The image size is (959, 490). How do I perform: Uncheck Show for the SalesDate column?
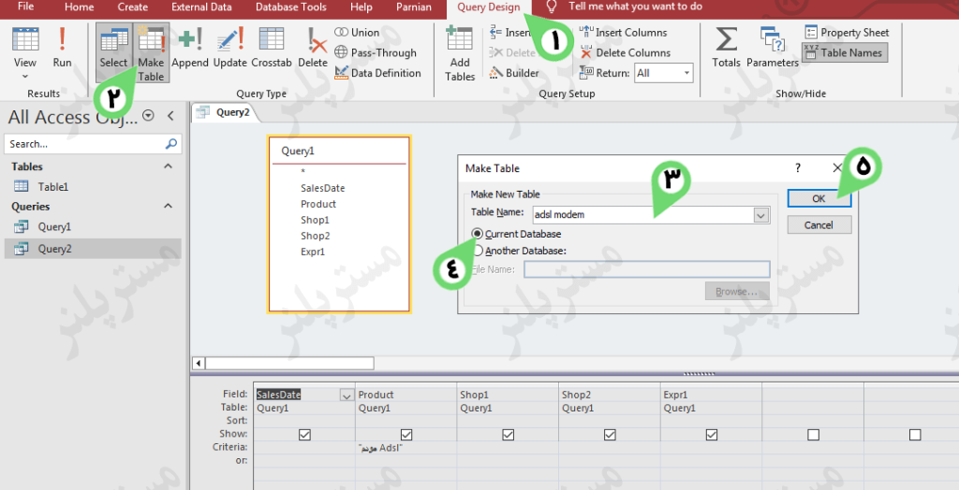(304, 435)
